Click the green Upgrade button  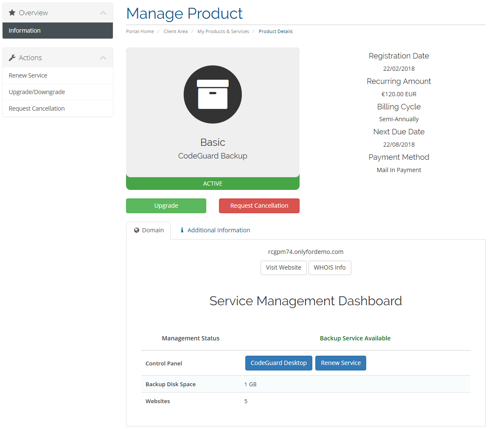point(166,206)
